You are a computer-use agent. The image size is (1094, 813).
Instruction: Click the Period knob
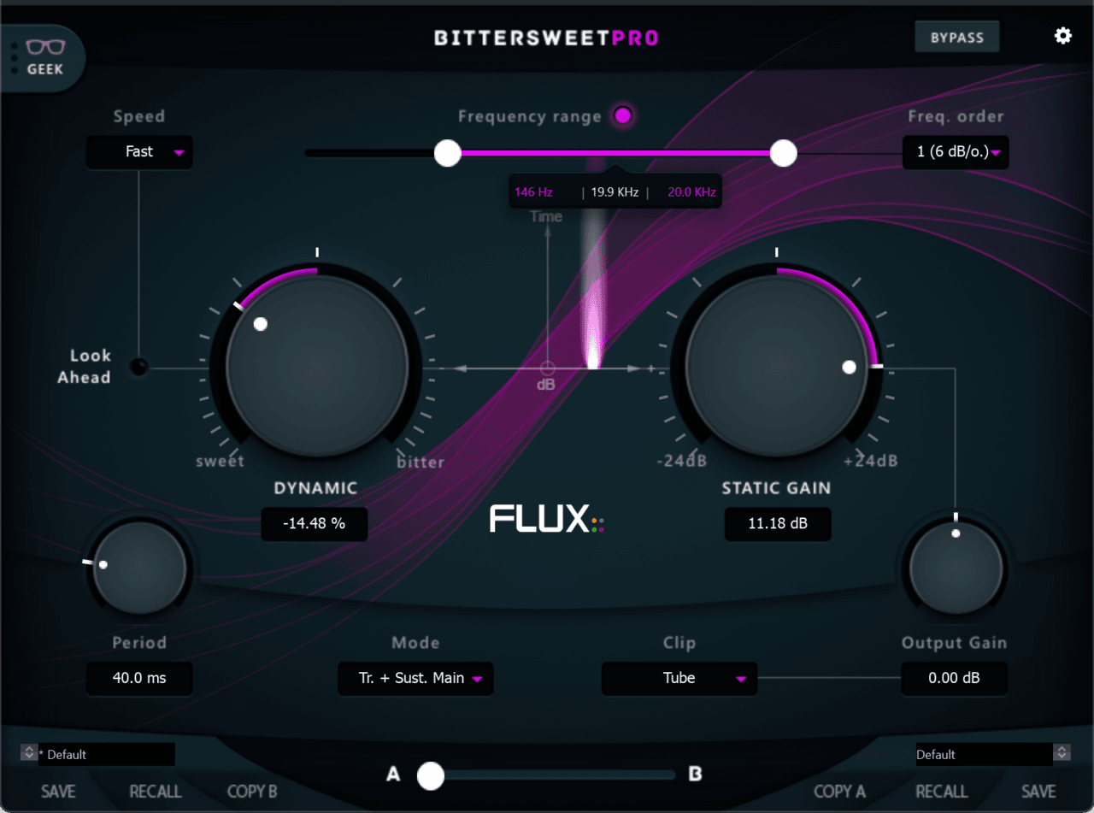(139, 569)
